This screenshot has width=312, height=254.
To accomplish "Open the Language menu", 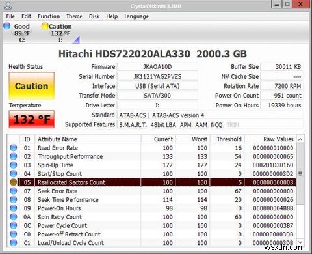I will point(136,16).
